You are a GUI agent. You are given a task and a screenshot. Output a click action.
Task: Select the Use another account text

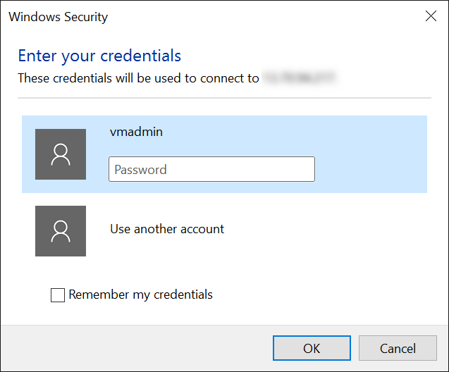click(167, 229)
